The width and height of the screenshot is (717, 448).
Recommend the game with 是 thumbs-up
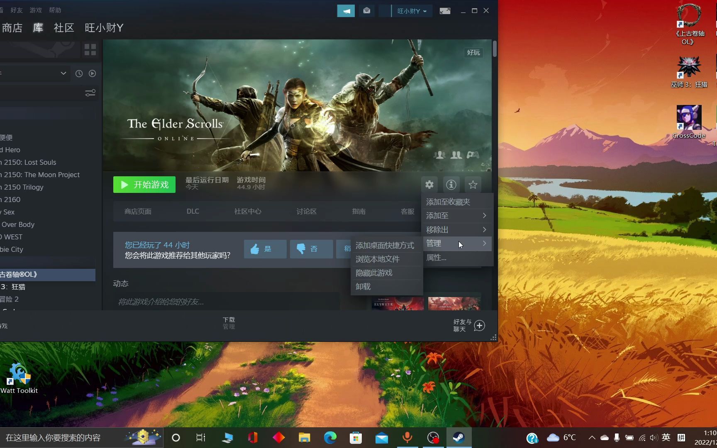coord(265,249)
